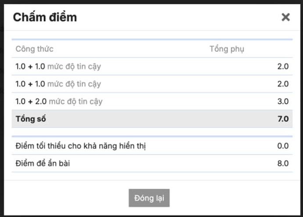Viewport: 303px width, 217px height.
Task: Click the 0.0 minimum score value
Action: [283, 146]
